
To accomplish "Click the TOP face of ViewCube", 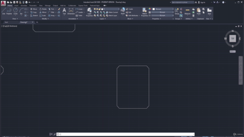I will click(x=233, y=38).
